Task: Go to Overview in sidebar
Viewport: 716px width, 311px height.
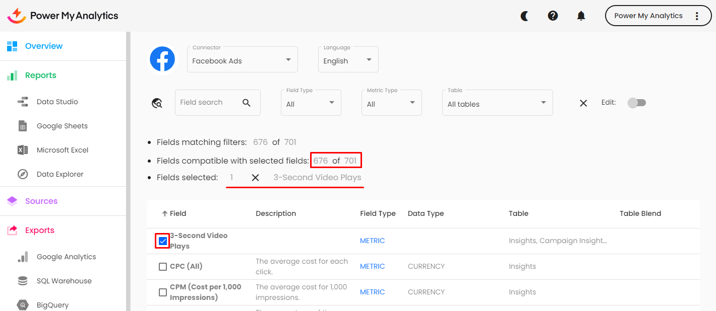Action: pos(44,46)
